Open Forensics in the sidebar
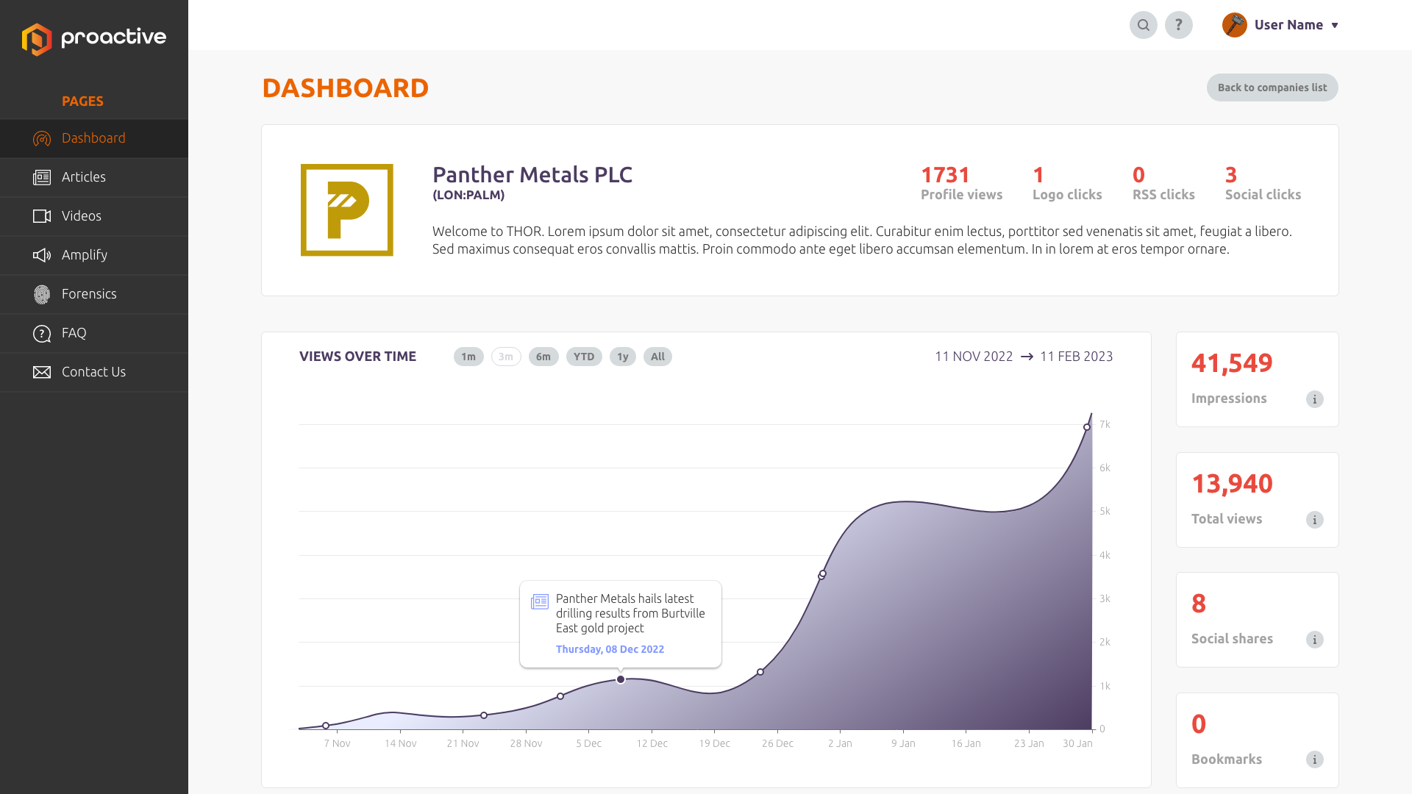Screen dimensions: 1412x794 pos(94,294)
